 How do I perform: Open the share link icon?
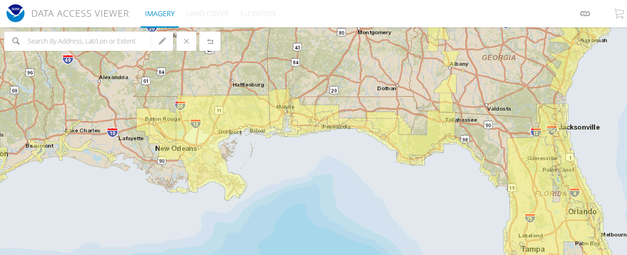(585, 13)
